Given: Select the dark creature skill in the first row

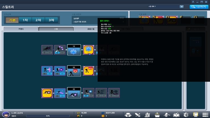Looking at the screenshot, I should pos(47,50).
